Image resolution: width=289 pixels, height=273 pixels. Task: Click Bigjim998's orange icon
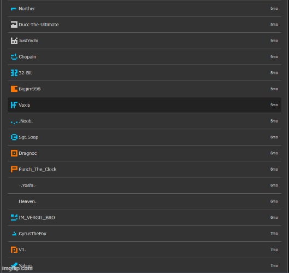click(x=14, y=89)
